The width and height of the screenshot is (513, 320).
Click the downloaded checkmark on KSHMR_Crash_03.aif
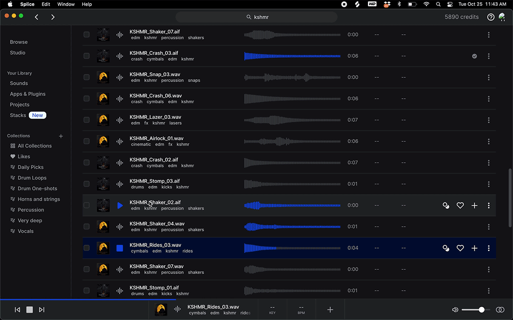(474, 56)
